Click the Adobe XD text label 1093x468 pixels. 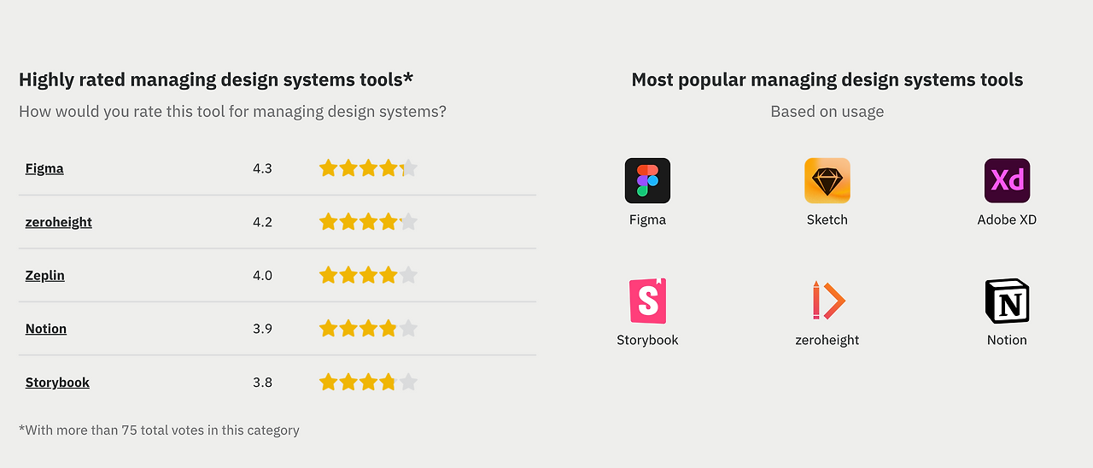(x=1007, y=219)
